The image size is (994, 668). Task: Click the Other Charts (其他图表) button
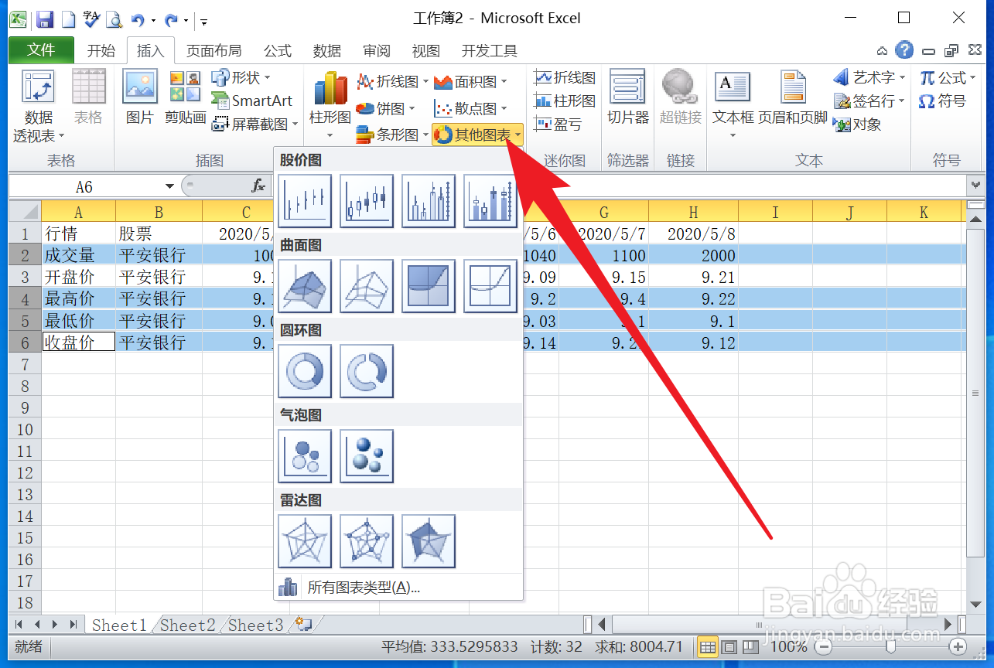coord(477,135)
